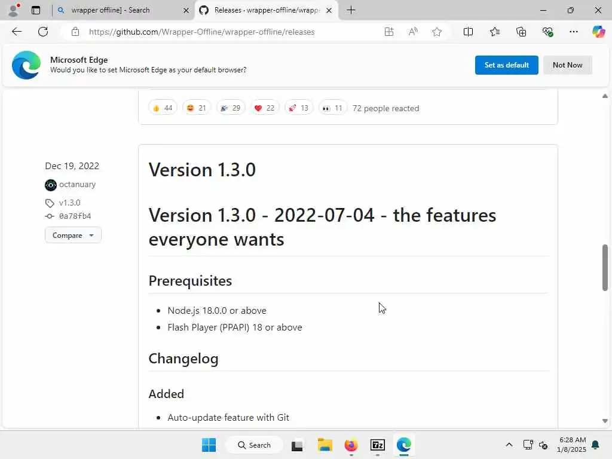Image resolution: width=612 pixels, height=459 pixels.
Task: Click the scrollbar up arrow
Action: [x=605, y=96]
